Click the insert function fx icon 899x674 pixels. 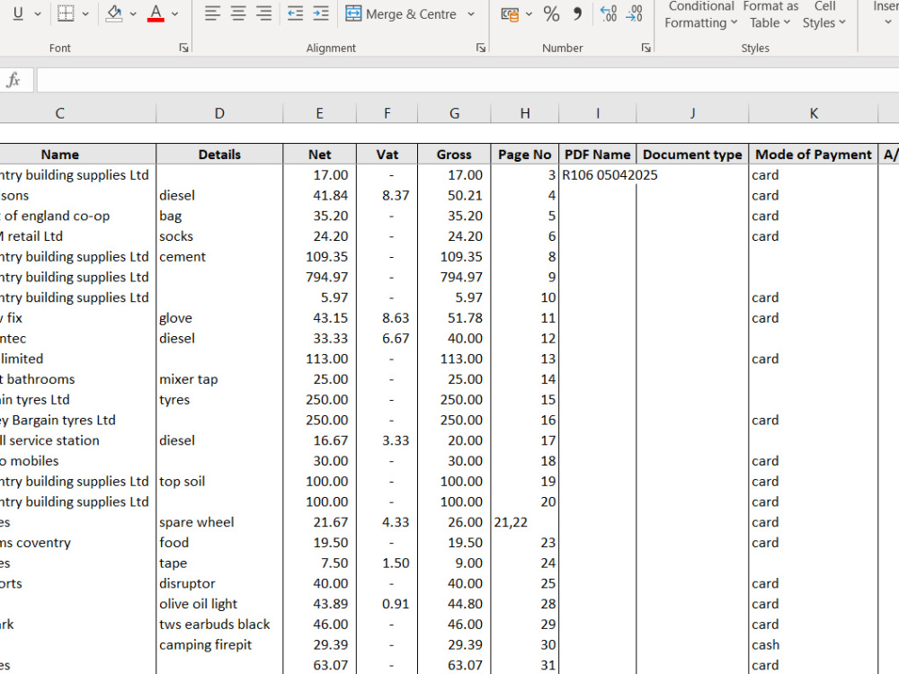pyautogui.click(x=13, y=80)
